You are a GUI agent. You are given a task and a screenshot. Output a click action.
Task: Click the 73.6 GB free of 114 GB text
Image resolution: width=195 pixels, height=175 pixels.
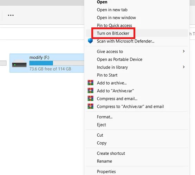pos(50,69)
